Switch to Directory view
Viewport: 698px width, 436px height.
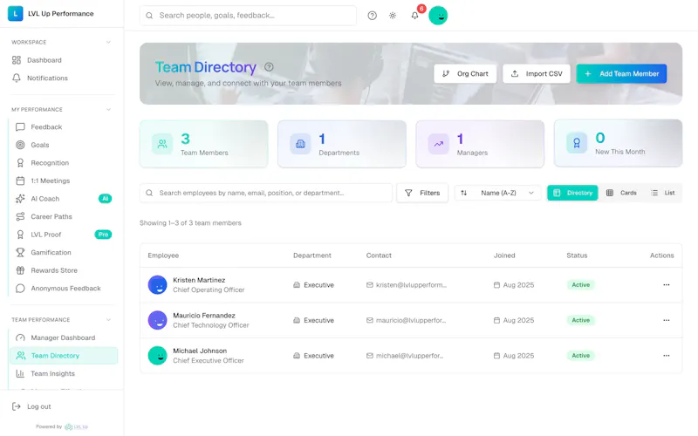572,193
